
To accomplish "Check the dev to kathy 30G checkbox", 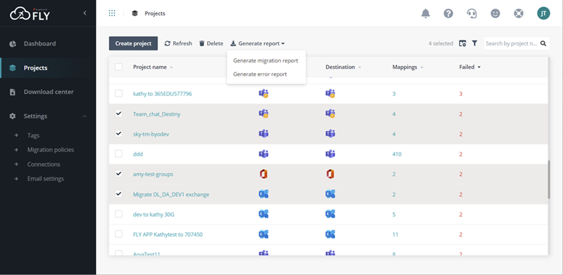I will pyautogui.click(x=118, y=214).
